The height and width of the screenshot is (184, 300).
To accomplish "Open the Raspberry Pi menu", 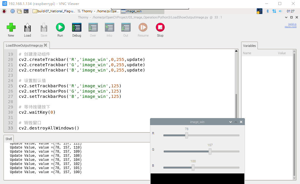I will tap(4, 11).
